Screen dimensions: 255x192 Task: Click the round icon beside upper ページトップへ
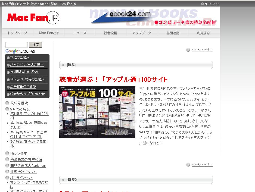(188, 50)
